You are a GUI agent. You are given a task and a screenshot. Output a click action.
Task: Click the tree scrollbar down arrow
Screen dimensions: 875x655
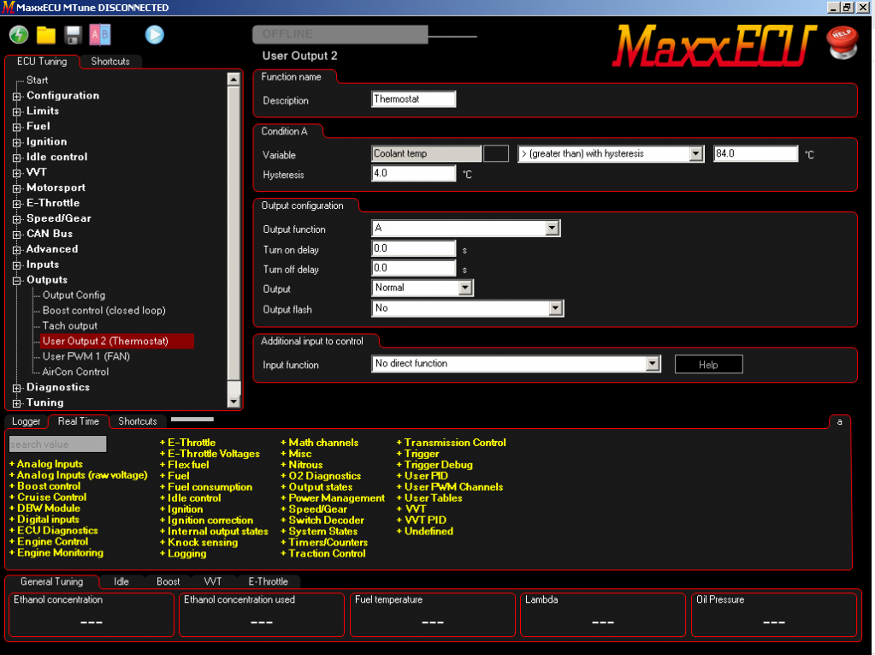(234, 402)
